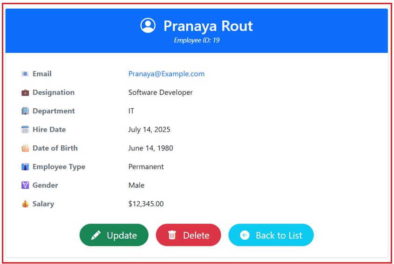Click the money bag icon beside Salary
394x264 pixels.
tap(25, 204)
